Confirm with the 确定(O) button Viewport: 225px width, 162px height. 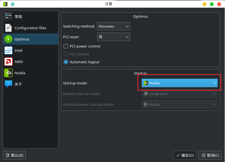tap(185, 155)
